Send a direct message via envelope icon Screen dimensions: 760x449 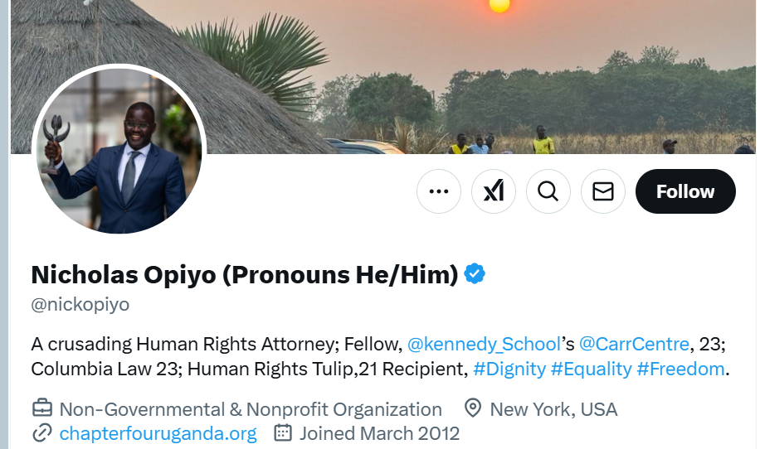tap(602, 191)
